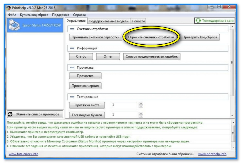Open the www.printhelp.info link
Screen dimensions: 241x163
point(212,154)
